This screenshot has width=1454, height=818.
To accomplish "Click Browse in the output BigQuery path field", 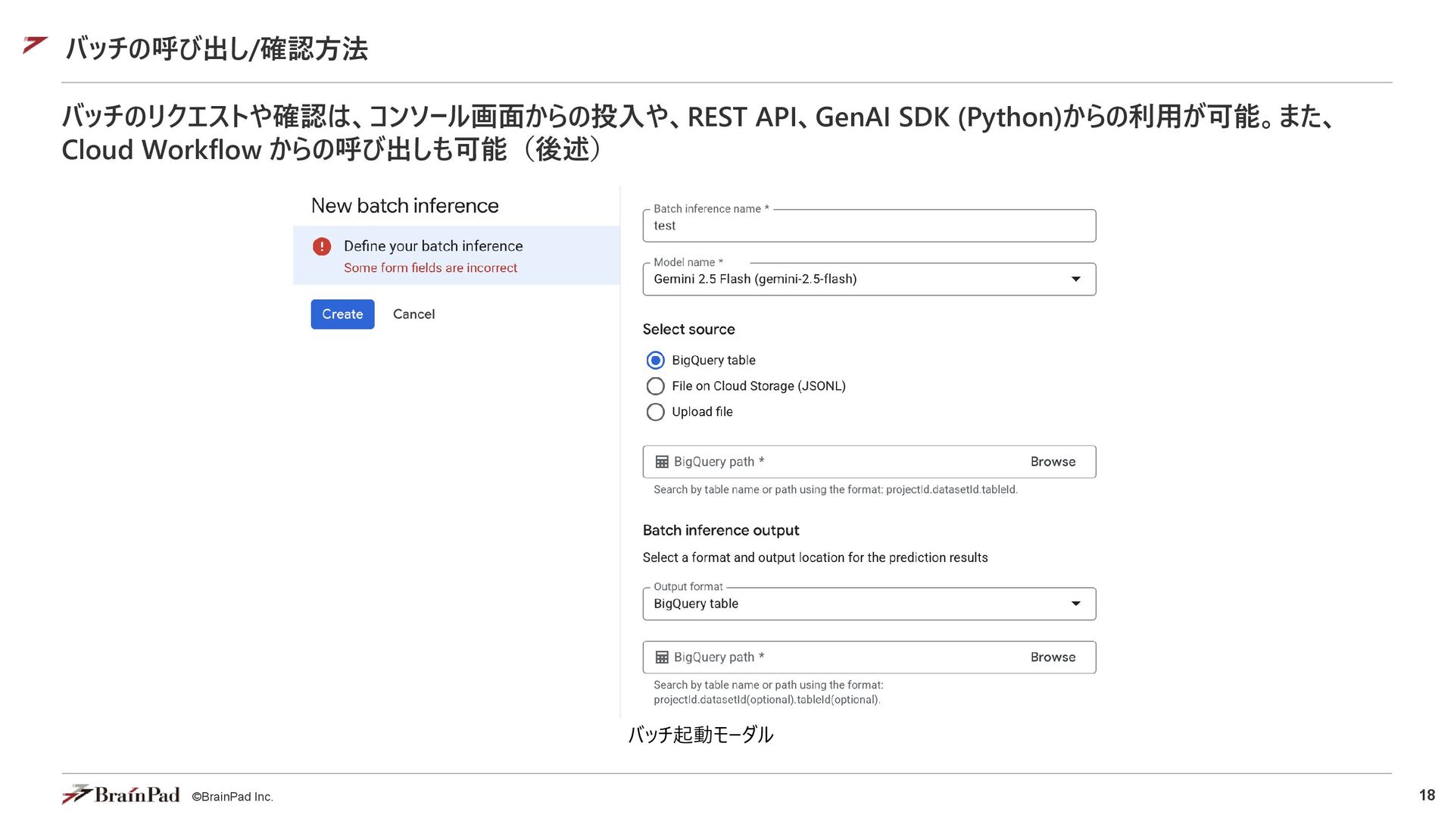I will point(1053,657).
